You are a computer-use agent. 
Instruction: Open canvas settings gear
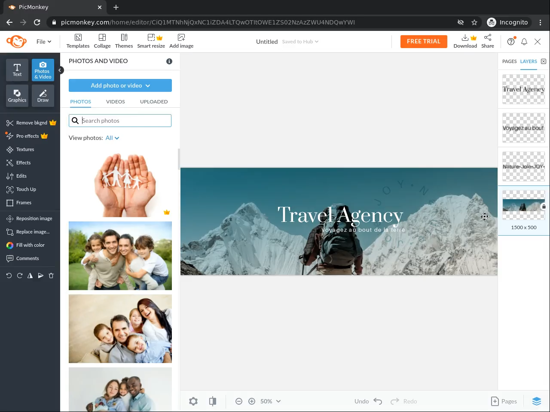click(x=193, y=401)
